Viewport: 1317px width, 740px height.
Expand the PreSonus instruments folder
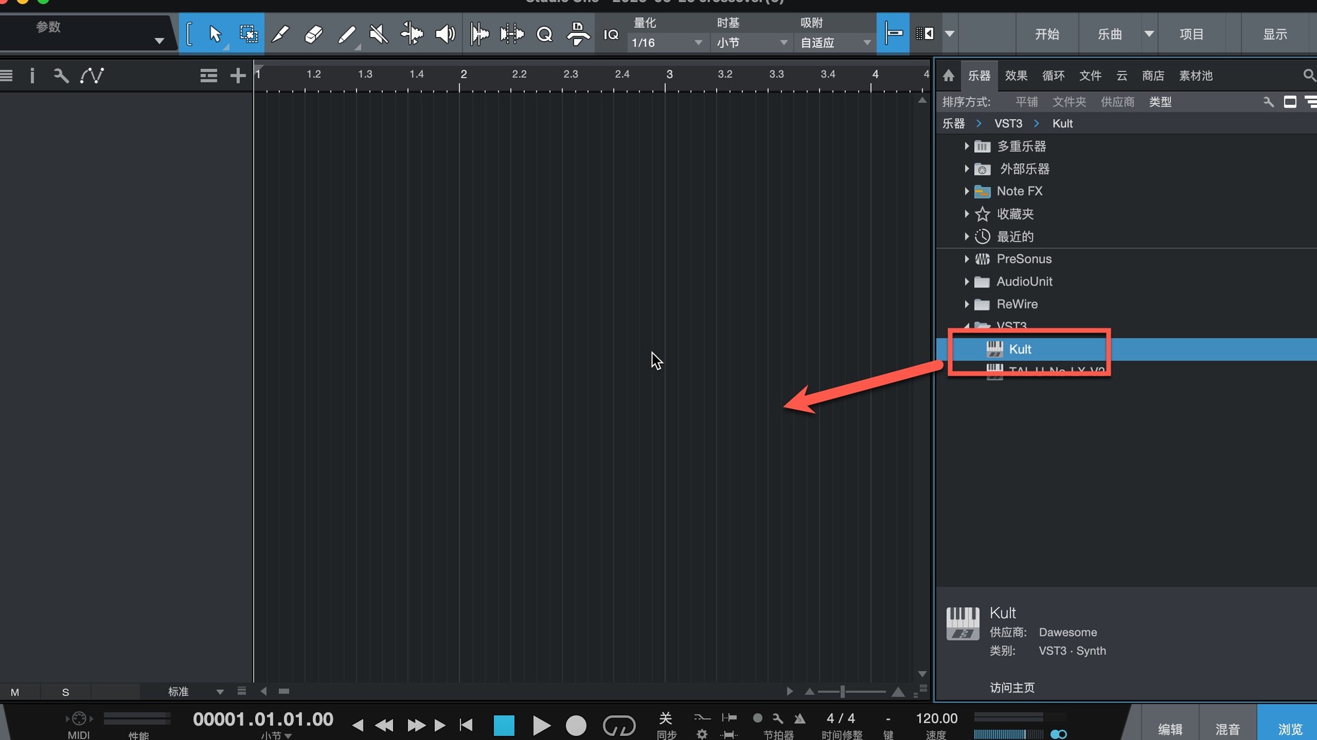pos(966,259)
